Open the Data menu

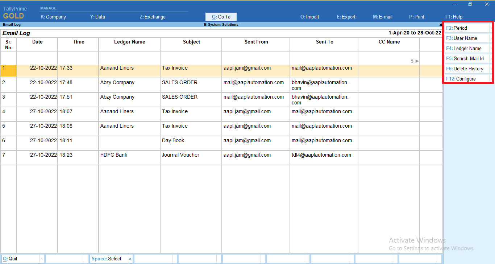tap(97, 17)
